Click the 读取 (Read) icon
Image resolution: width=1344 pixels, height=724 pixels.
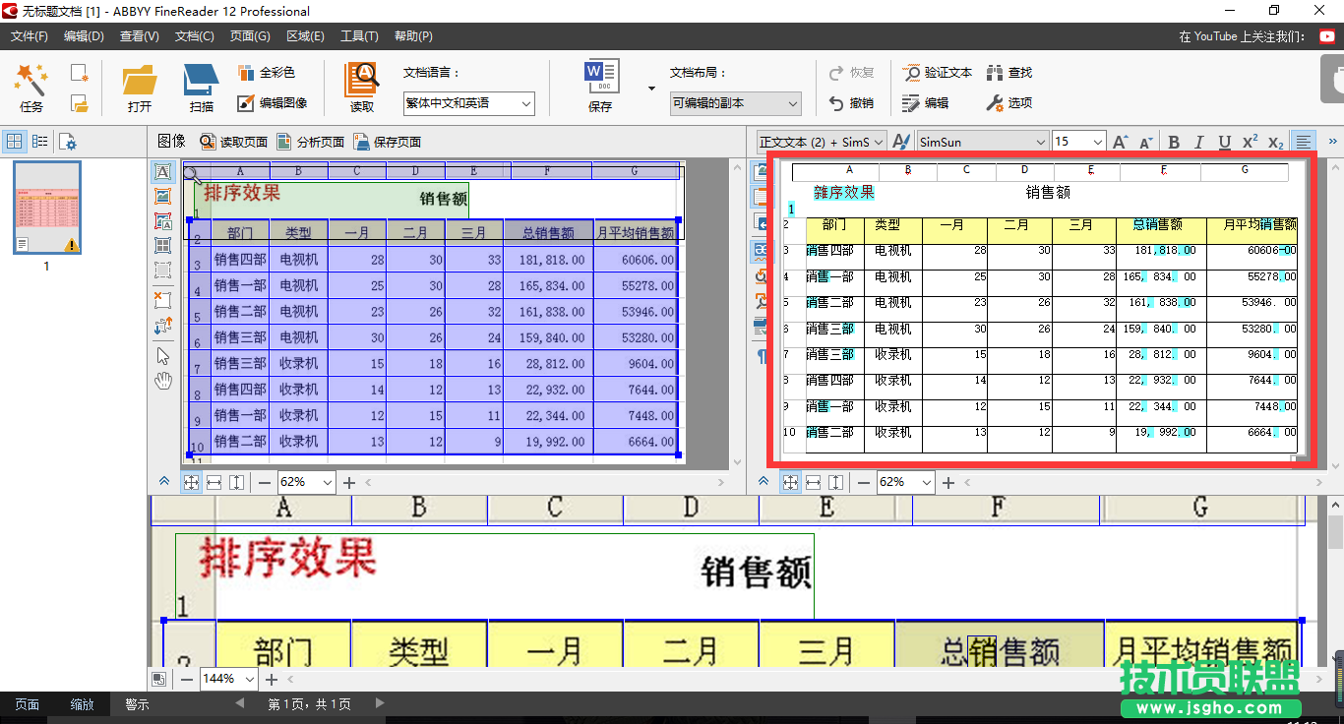click(362, 87)
